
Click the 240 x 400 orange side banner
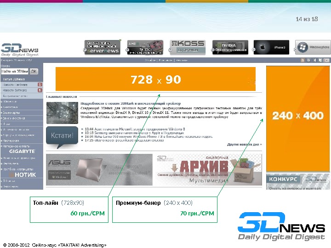click(298, 118)
